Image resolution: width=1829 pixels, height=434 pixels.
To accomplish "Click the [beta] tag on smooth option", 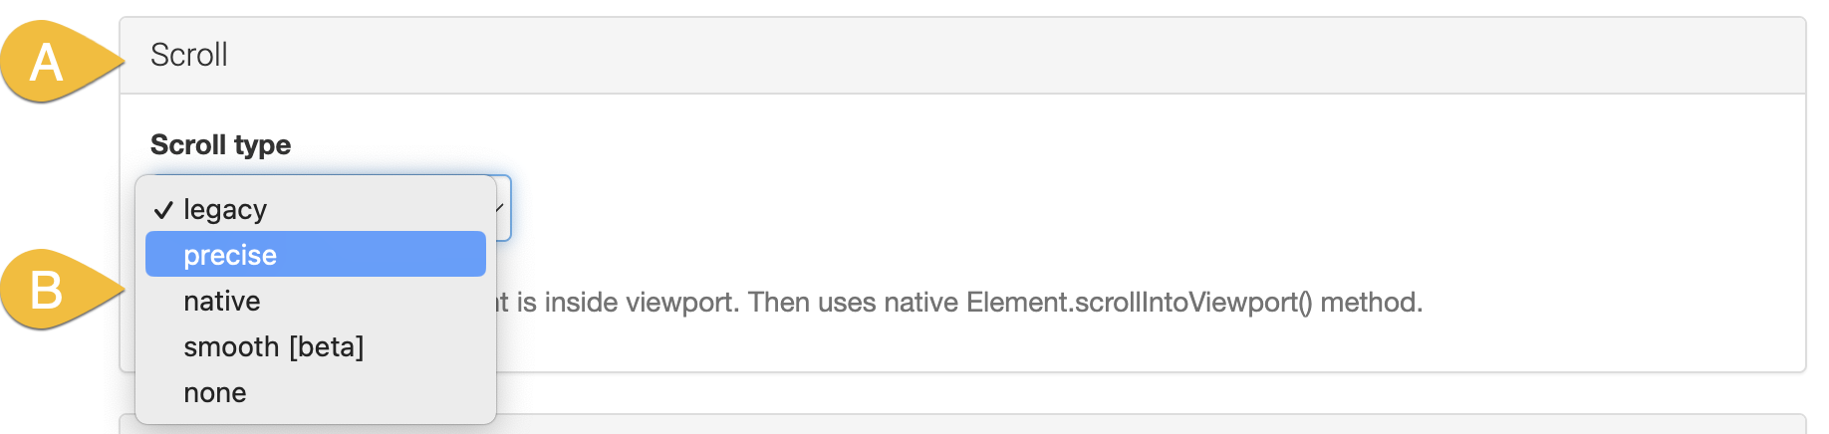I will coord(327,346).
